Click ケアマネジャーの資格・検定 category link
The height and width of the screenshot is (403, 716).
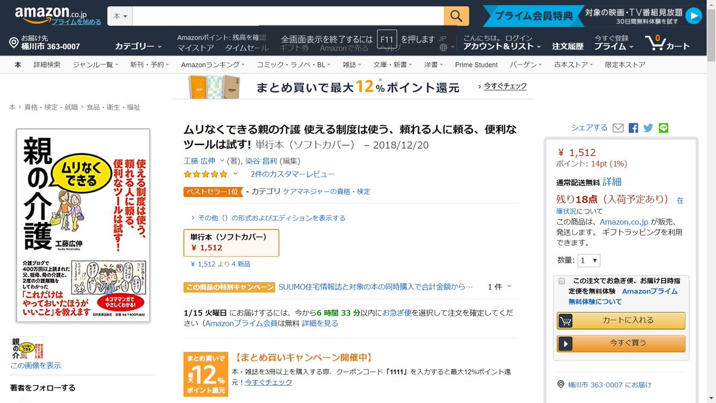pyautogui.click(x=326, y=192)
